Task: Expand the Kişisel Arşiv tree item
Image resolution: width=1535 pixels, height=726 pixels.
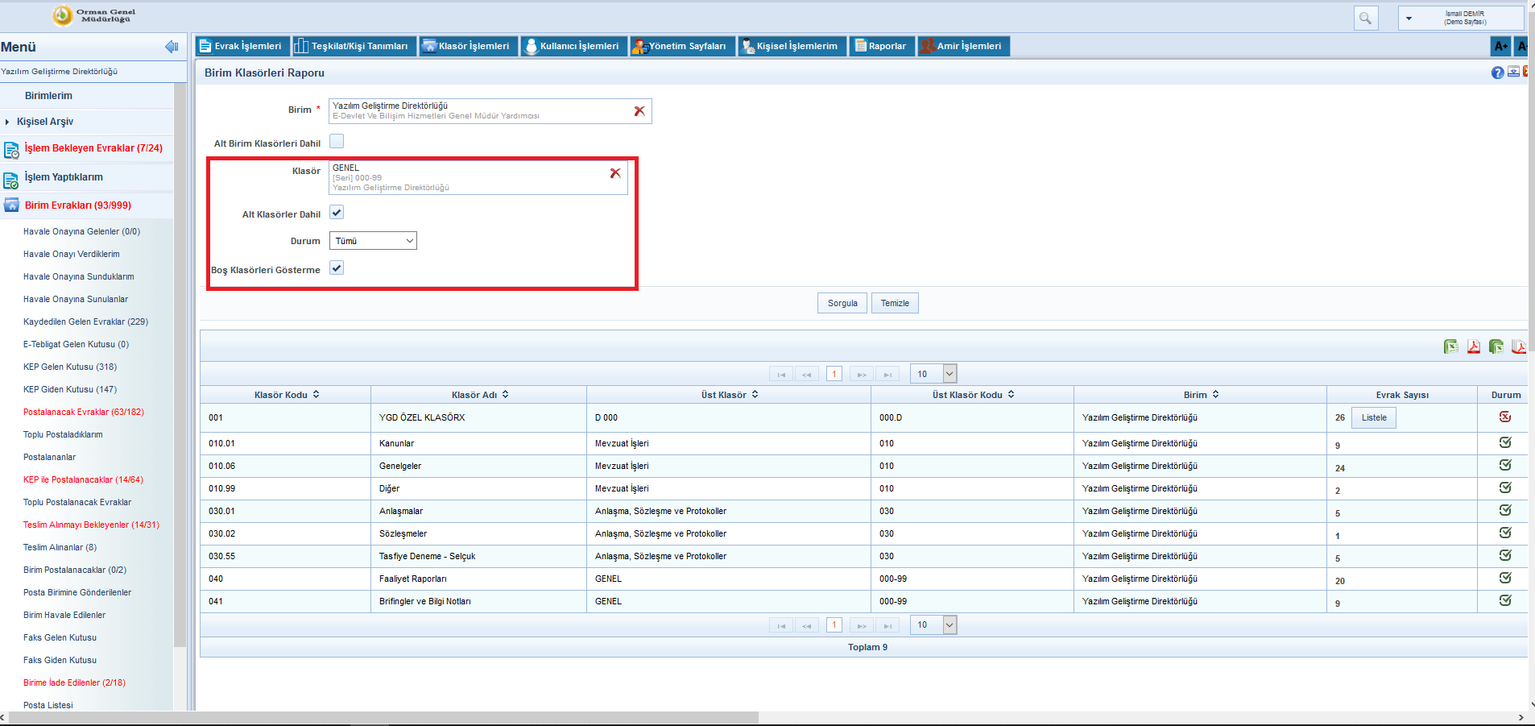Action: pos(8,122)
